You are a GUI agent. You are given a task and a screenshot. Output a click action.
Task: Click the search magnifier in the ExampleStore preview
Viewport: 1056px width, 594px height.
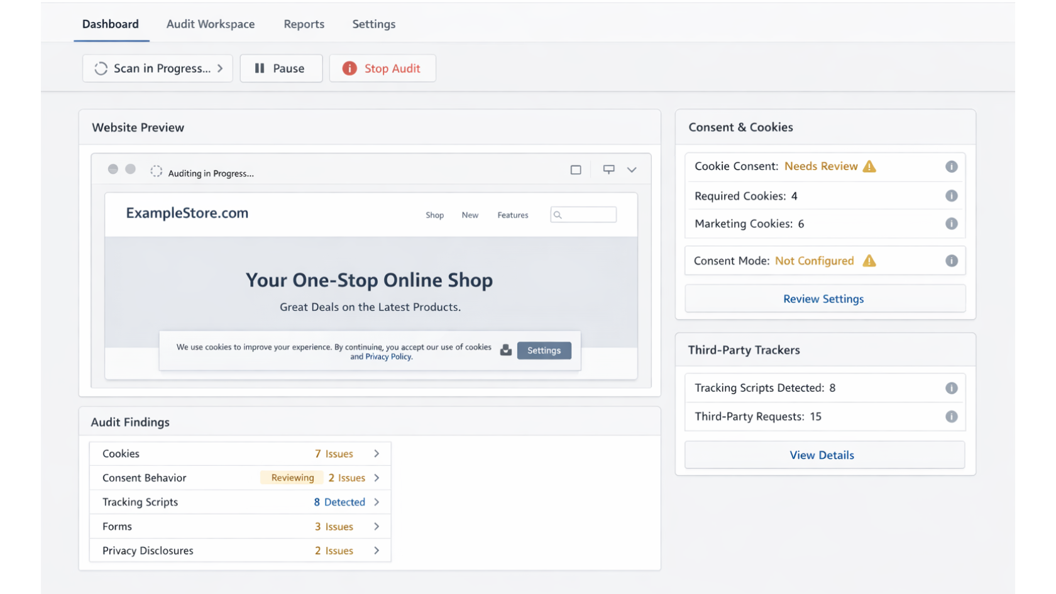click(x=559, y=214)
